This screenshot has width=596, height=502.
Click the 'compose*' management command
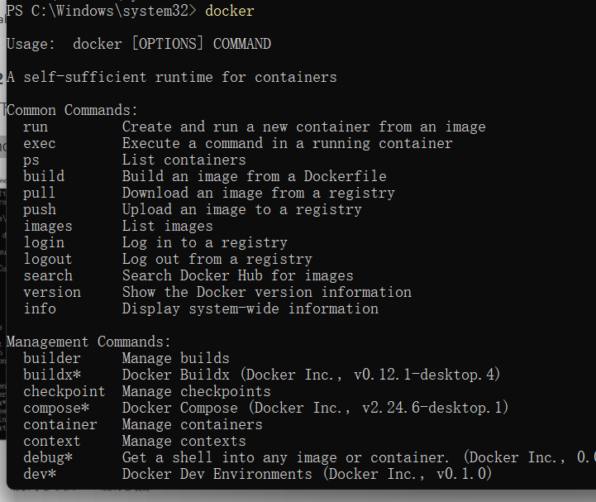click(x=56, y=409)
